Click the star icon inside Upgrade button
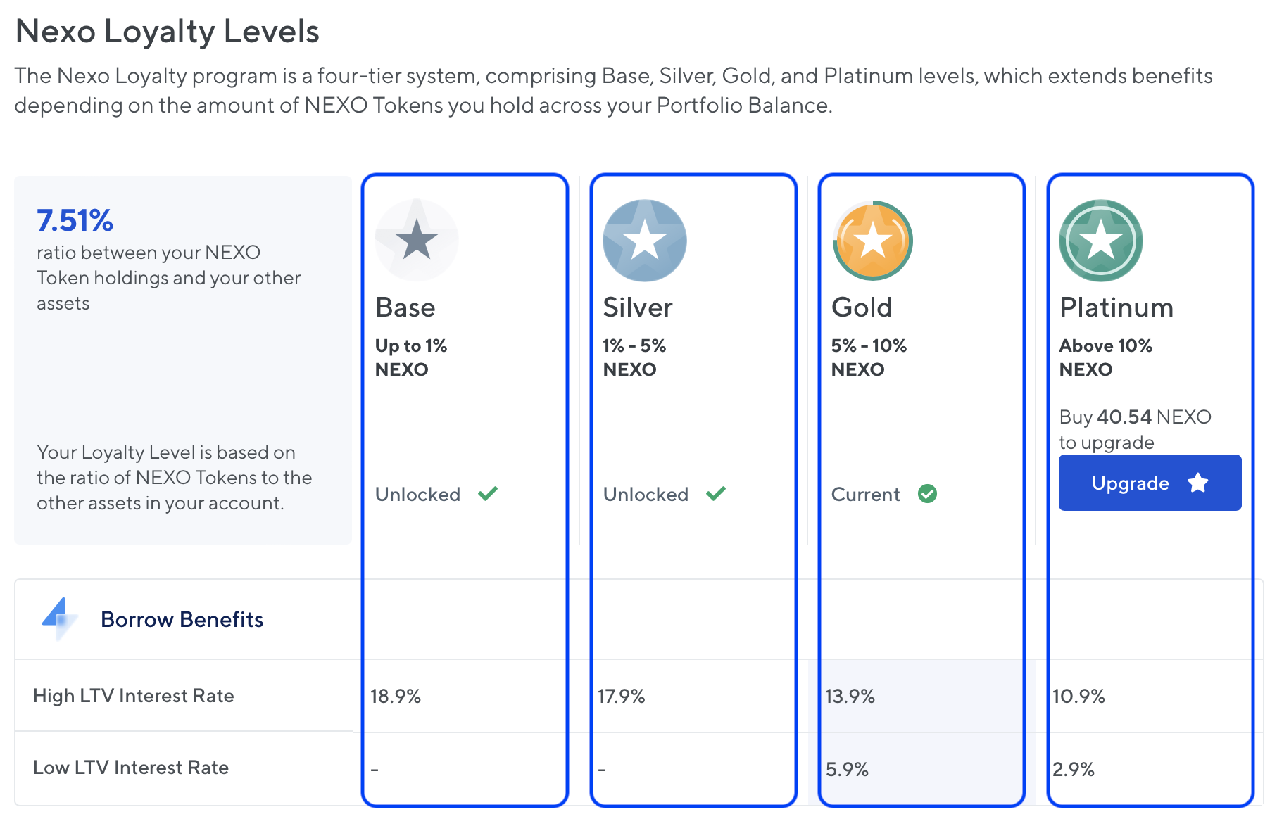 (x=1198, y=483)
